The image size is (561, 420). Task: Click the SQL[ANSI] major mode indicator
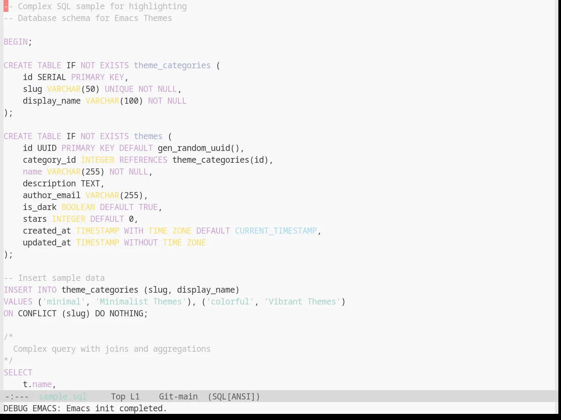click(x=234, y=396)
